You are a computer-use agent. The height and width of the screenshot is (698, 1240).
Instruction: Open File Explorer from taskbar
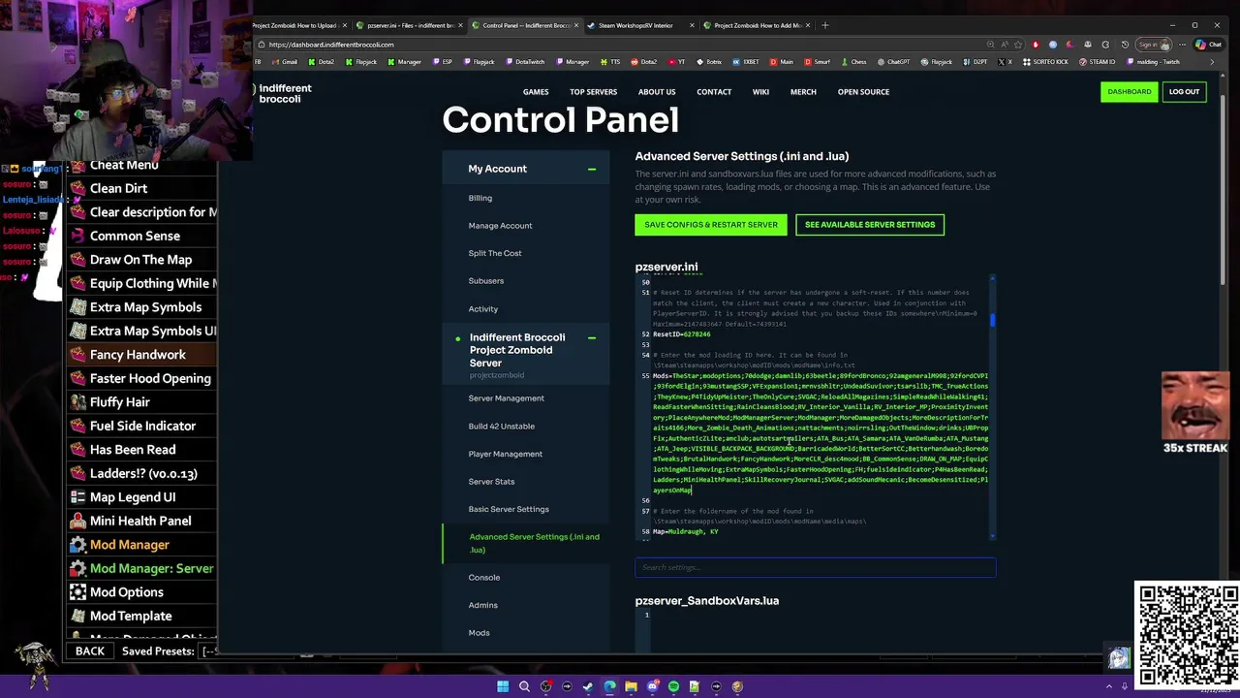pyautogui.click(x=631, y=686)
